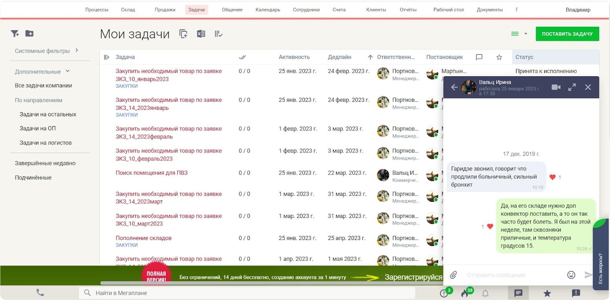
Task: Attach file with paperclip icon in chat
Action: tap(453, 275)
